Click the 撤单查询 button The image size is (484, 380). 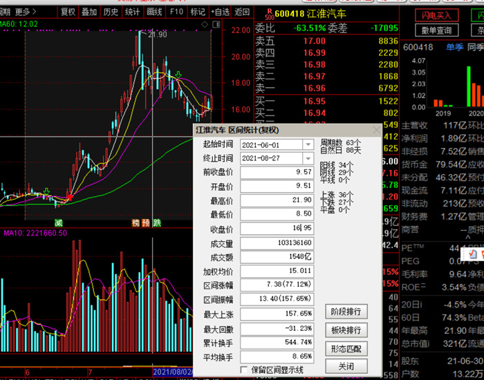point(436,30)
